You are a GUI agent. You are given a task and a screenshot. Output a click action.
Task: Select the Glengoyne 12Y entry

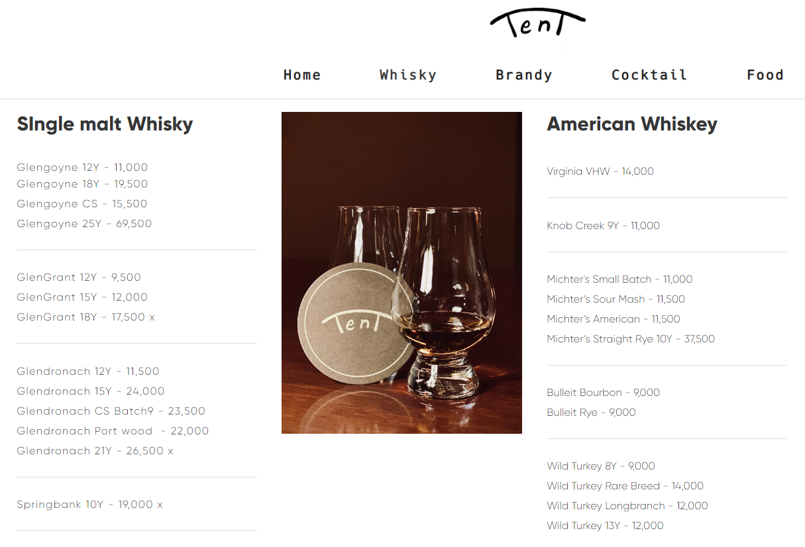pos(82,168)
